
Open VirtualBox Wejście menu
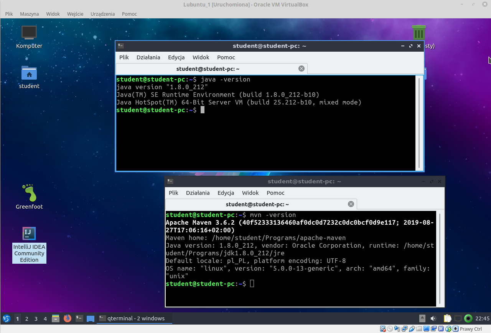pyautogui.click(x=75, y=14)
